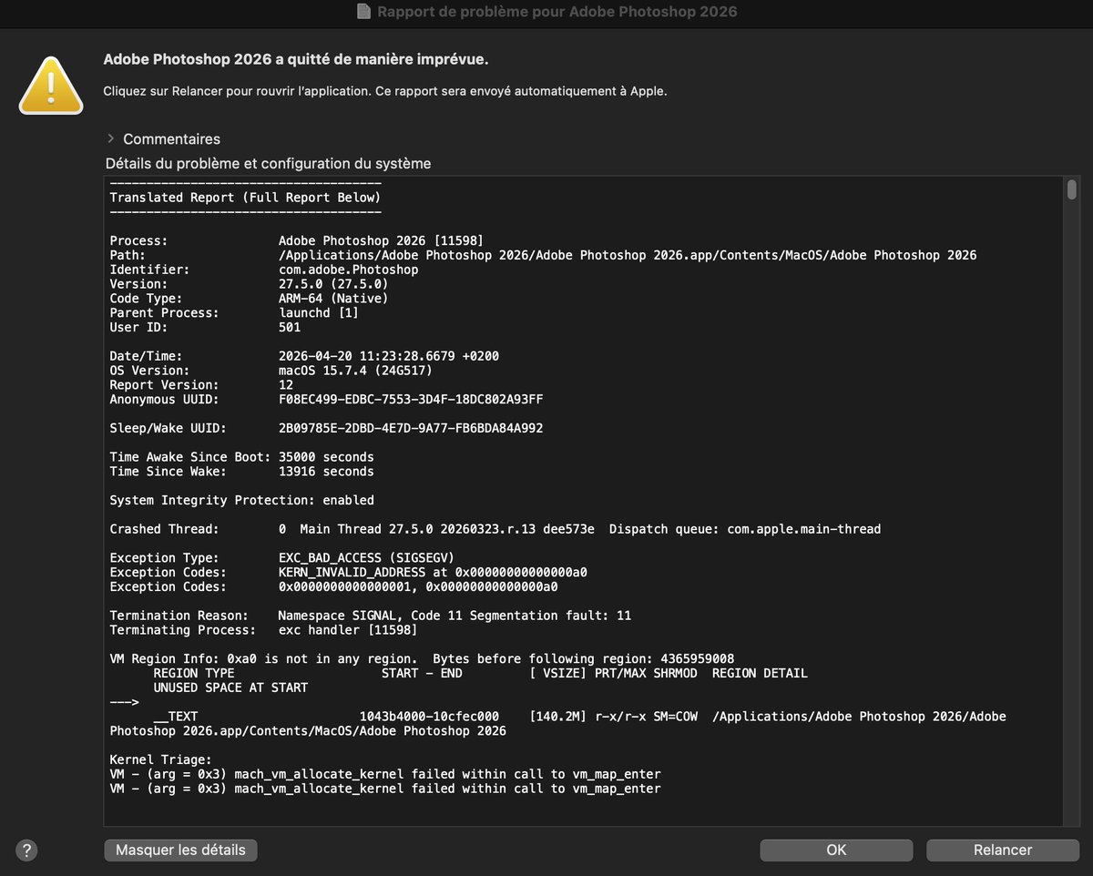The image size is (1093, 876).
Task: Click the report's vertical scrollbar thumb
Action: click(1071, 188)
